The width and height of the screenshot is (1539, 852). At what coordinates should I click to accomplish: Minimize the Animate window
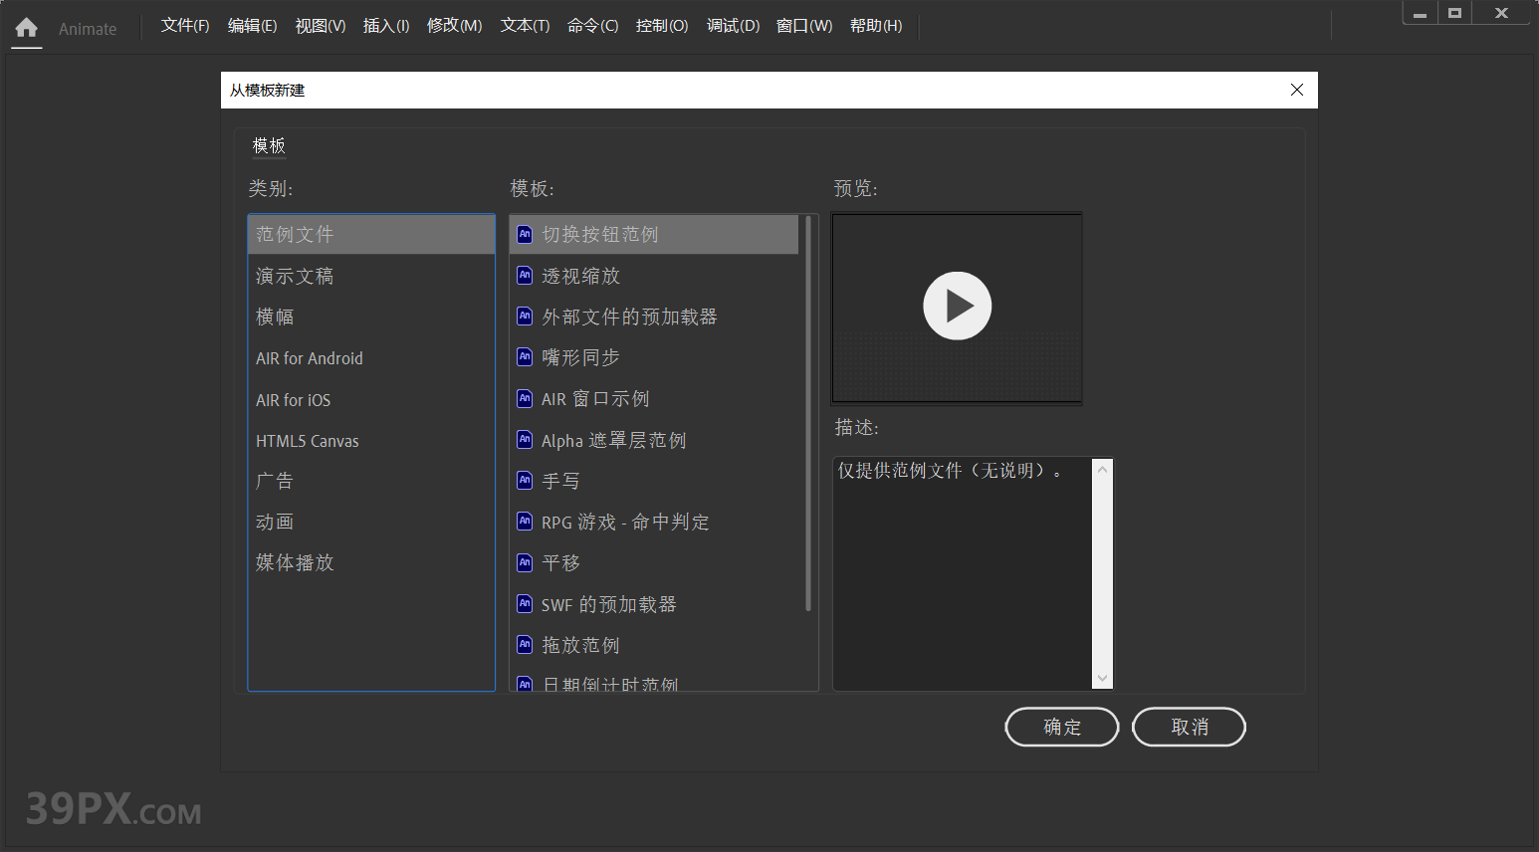click(x=1420, y=13)
